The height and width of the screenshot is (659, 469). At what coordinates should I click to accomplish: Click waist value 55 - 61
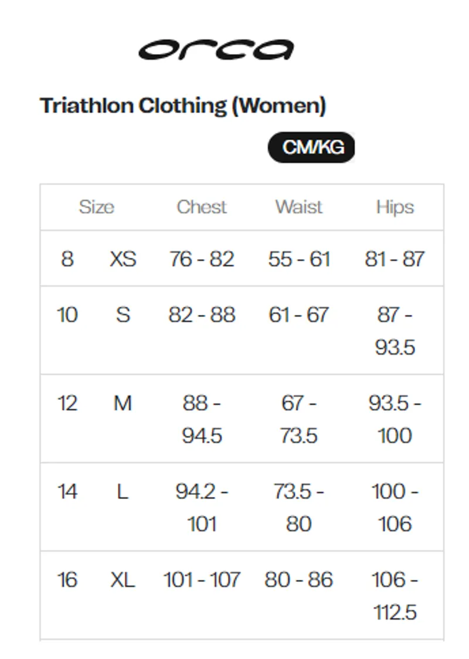[x=299, y=259]
